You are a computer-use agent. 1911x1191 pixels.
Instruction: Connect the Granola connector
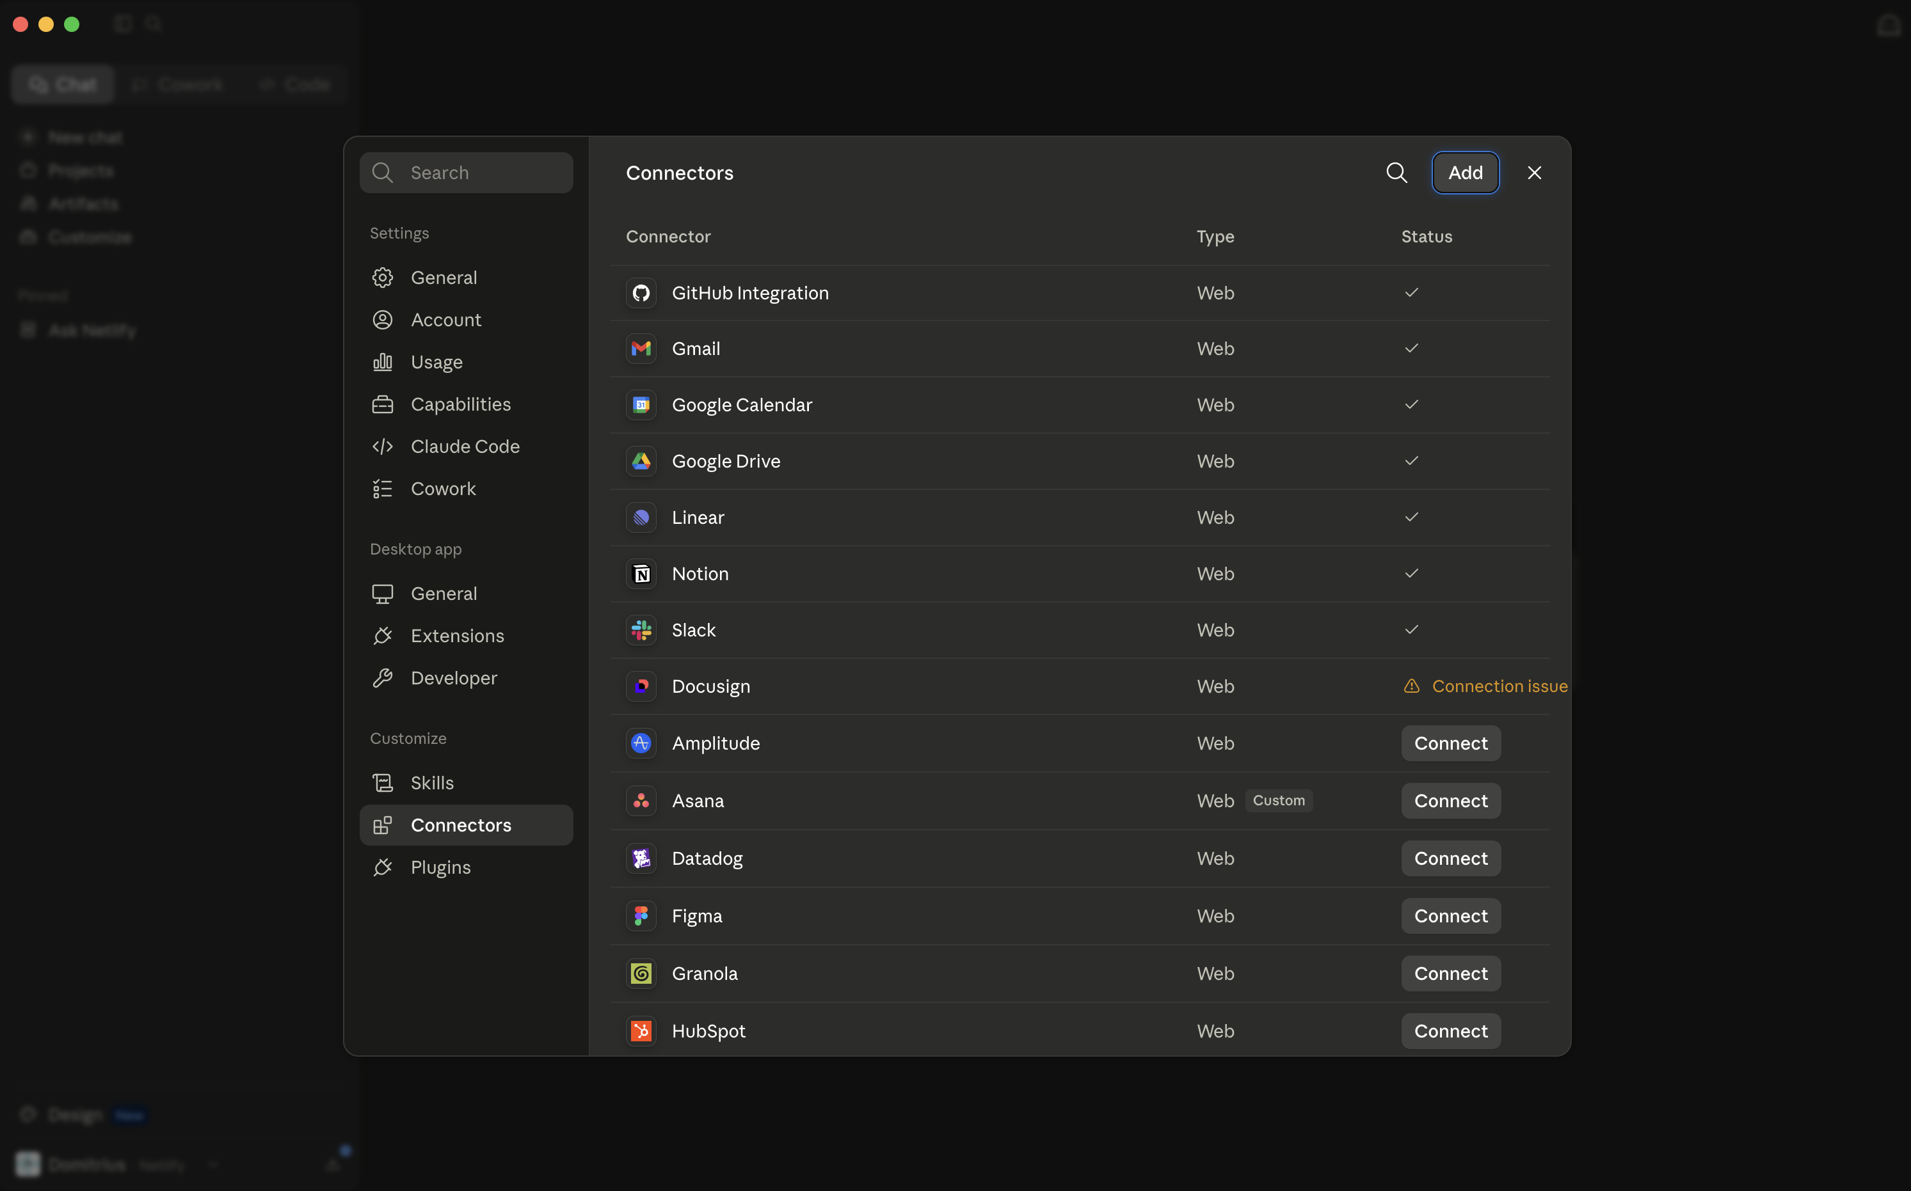click(1451, 973)
